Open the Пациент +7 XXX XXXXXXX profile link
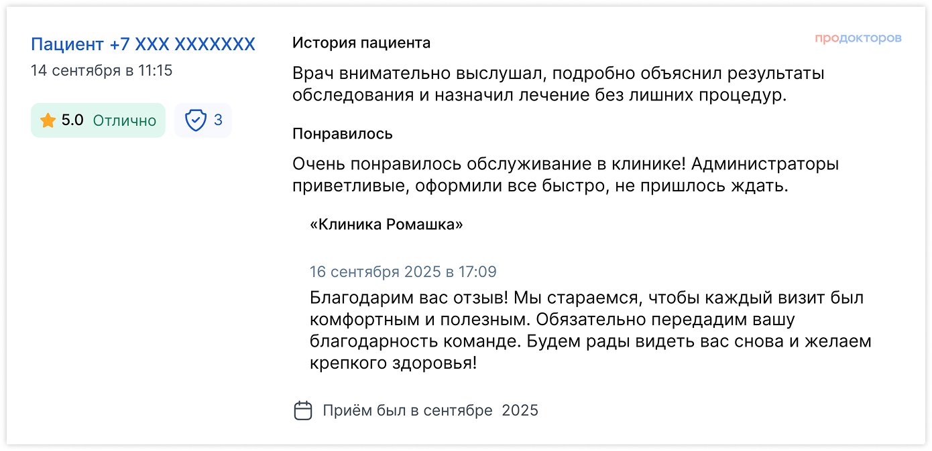The image size is (932, 451). click(x=142, y=43)
